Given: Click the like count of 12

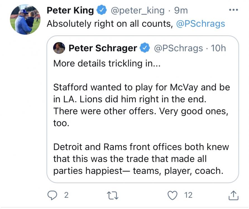Looking at the screenshot, I should pyautogui.click(x=188, y=195).
